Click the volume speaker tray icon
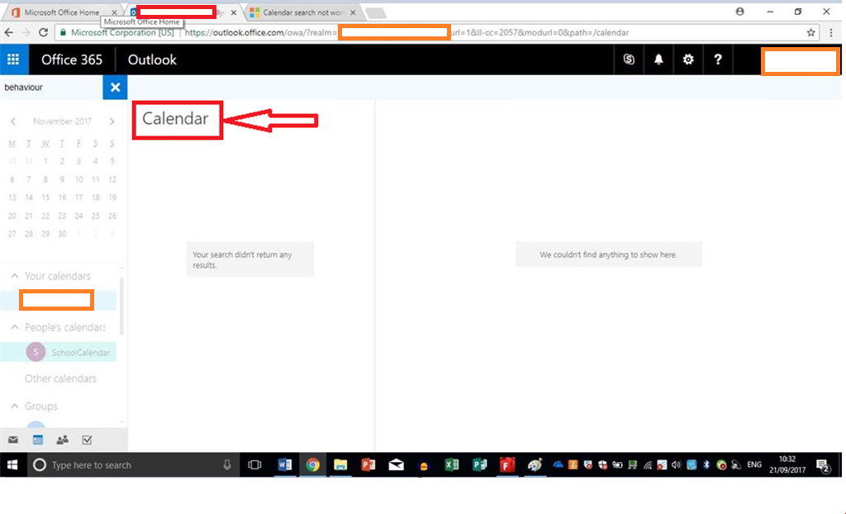The width and height of the screenshot is (846, 514). tap(677, 465)
